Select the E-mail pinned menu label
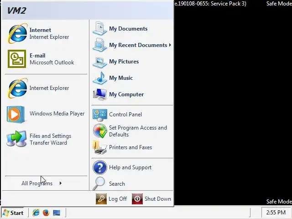Screen dimensions: 292x219 tap(37, 56)
